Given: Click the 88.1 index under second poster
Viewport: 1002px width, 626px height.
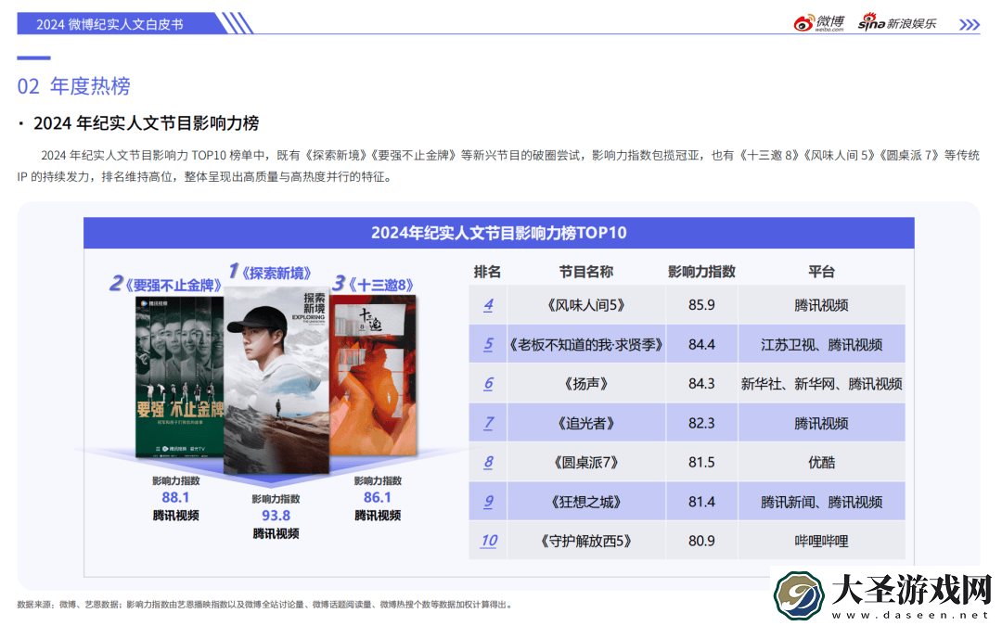Looking at the screenshot, I should (175, 498).
